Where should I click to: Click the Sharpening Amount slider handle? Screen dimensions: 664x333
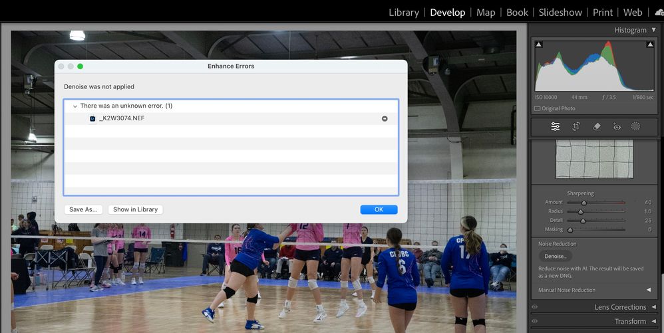[x=584, y=203]
